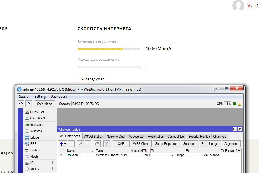Click the funnel filter button
259x173 pixels.
tap(107, 144)
